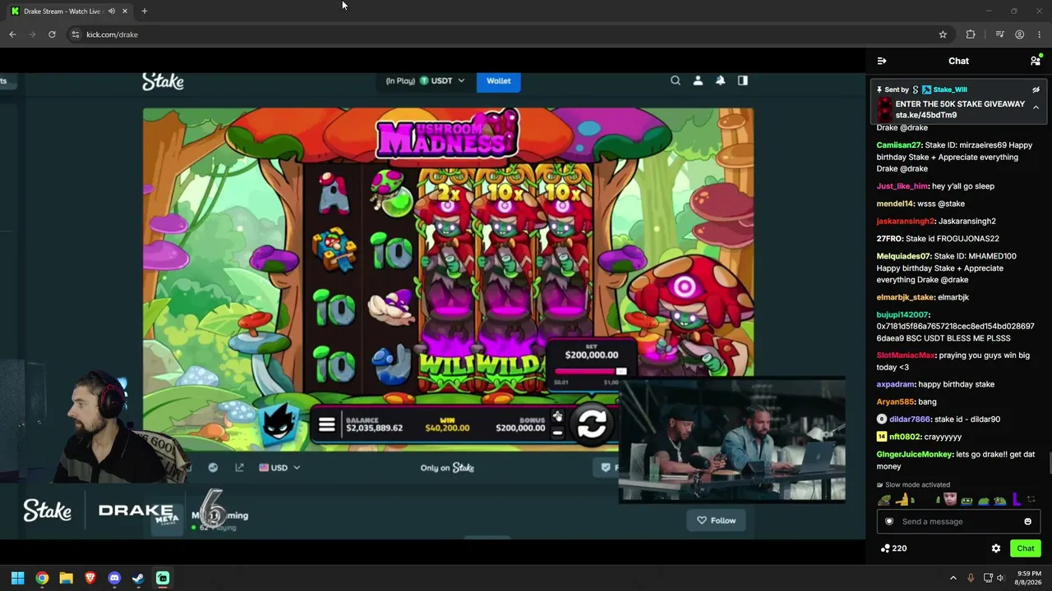The image size is (1052, 591).
Task: Toggle the Stake side panel icon
Action: point(743,80)
